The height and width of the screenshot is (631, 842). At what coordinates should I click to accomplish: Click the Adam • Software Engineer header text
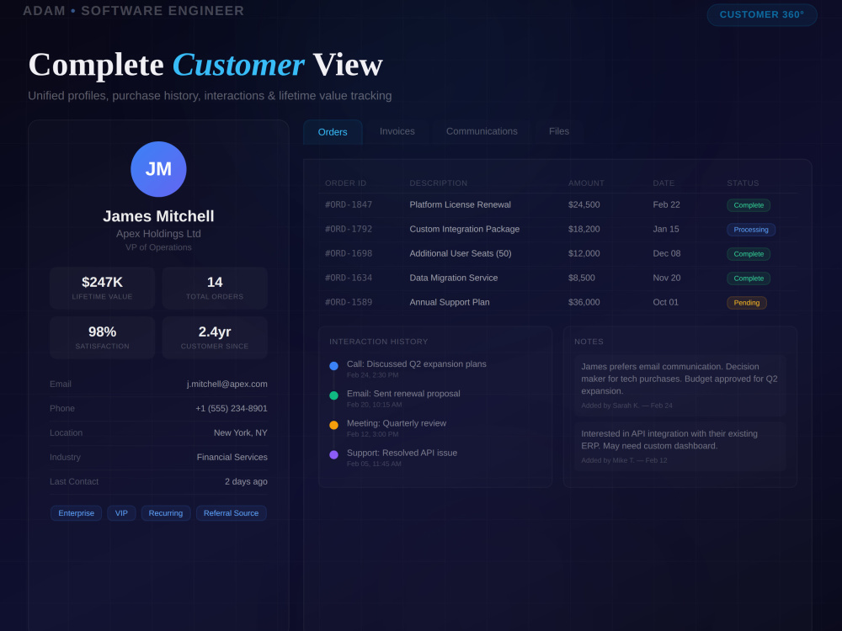pos(133,11)
